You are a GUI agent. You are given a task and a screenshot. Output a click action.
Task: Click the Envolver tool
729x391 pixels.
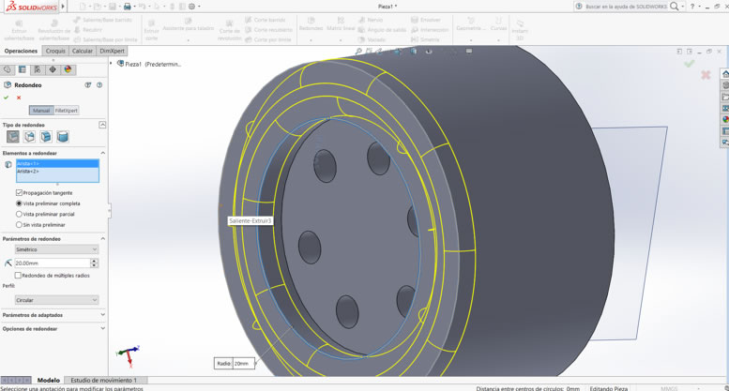pyautogui.click(x=426, y=20)
